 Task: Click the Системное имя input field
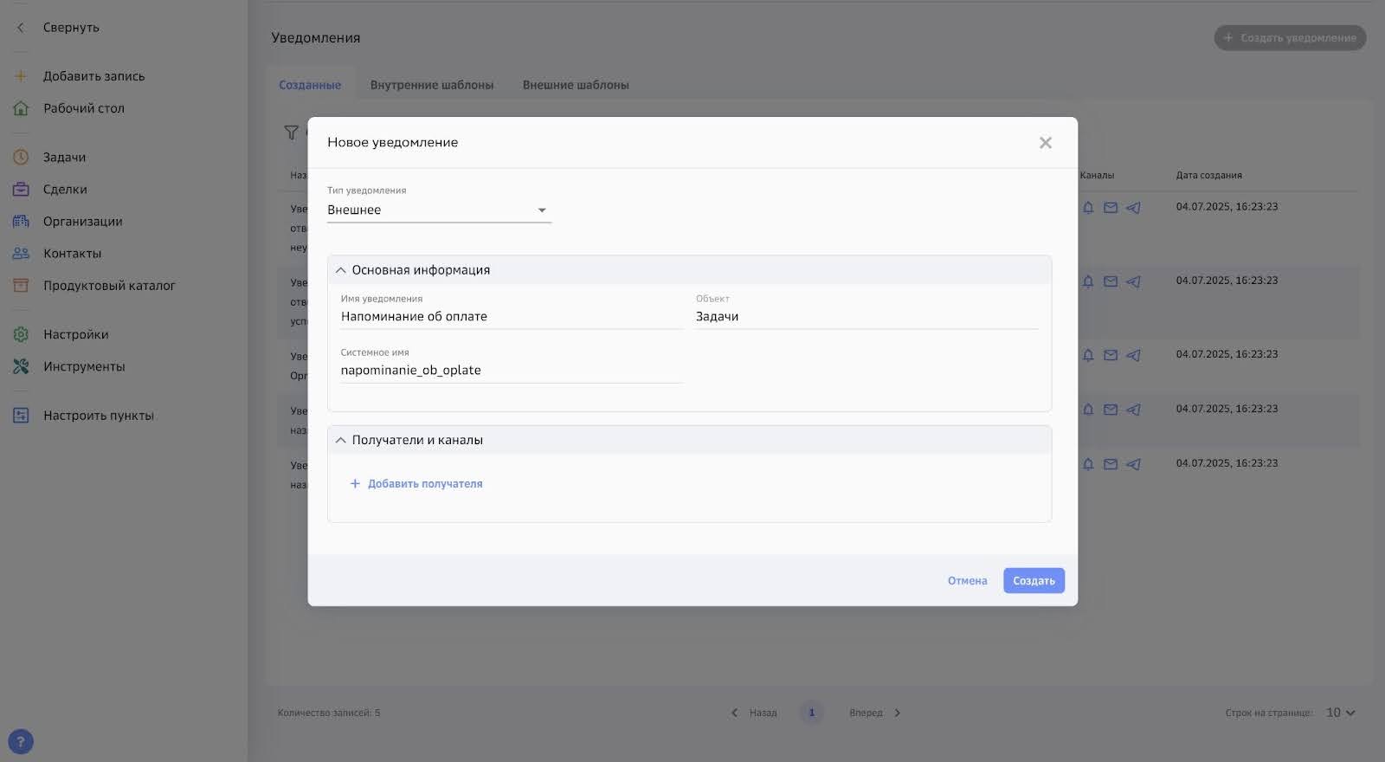(x=511, y=371)
